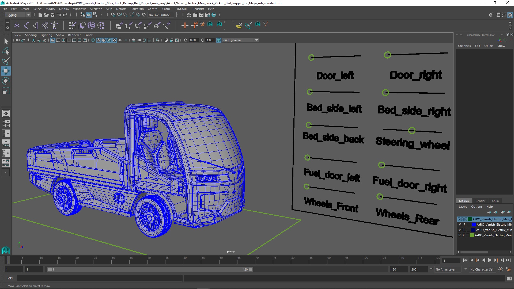Click the Set Key plus icon
This screenshot has width=514, height=289.
pos(185,25)
